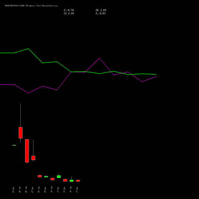This screenshot has height=199, width=199.
Task: Click the '17 Apr' date axis label
Action: tap(77, 189)
